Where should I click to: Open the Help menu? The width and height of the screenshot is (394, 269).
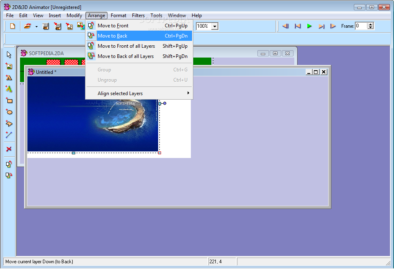(197, 16)
